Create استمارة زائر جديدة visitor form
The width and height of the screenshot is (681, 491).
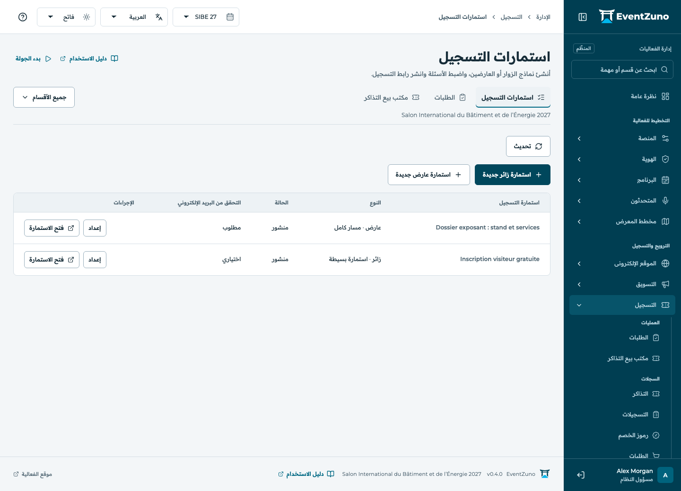click(513, 175)
